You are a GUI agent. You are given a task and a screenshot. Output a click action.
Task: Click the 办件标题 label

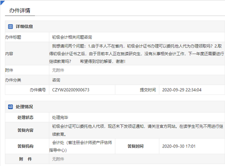[x=13, y=37]
